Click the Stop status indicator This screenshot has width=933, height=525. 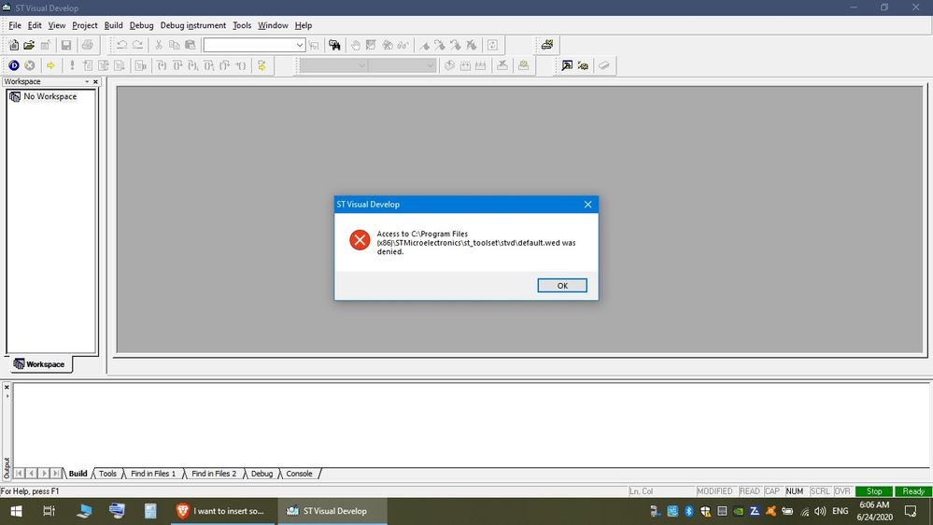(874, 491)
